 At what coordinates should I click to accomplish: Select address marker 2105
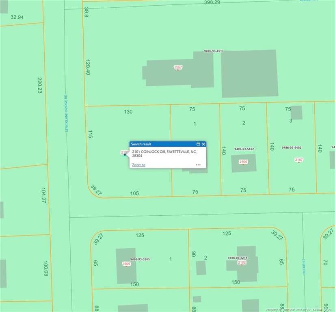[x=243, y=162]
